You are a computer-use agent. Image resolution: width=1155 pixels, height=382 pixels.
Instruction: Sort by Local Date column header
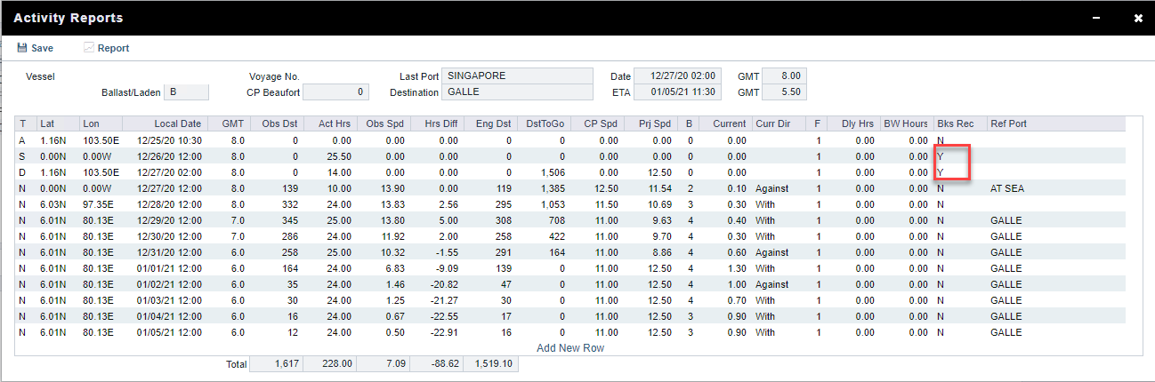178,123
